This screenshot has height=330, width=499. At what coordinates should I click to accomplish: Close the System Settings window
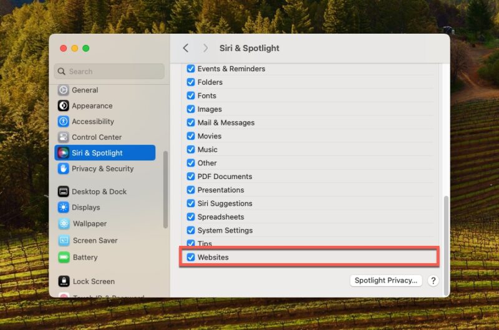tap(64, 48)
